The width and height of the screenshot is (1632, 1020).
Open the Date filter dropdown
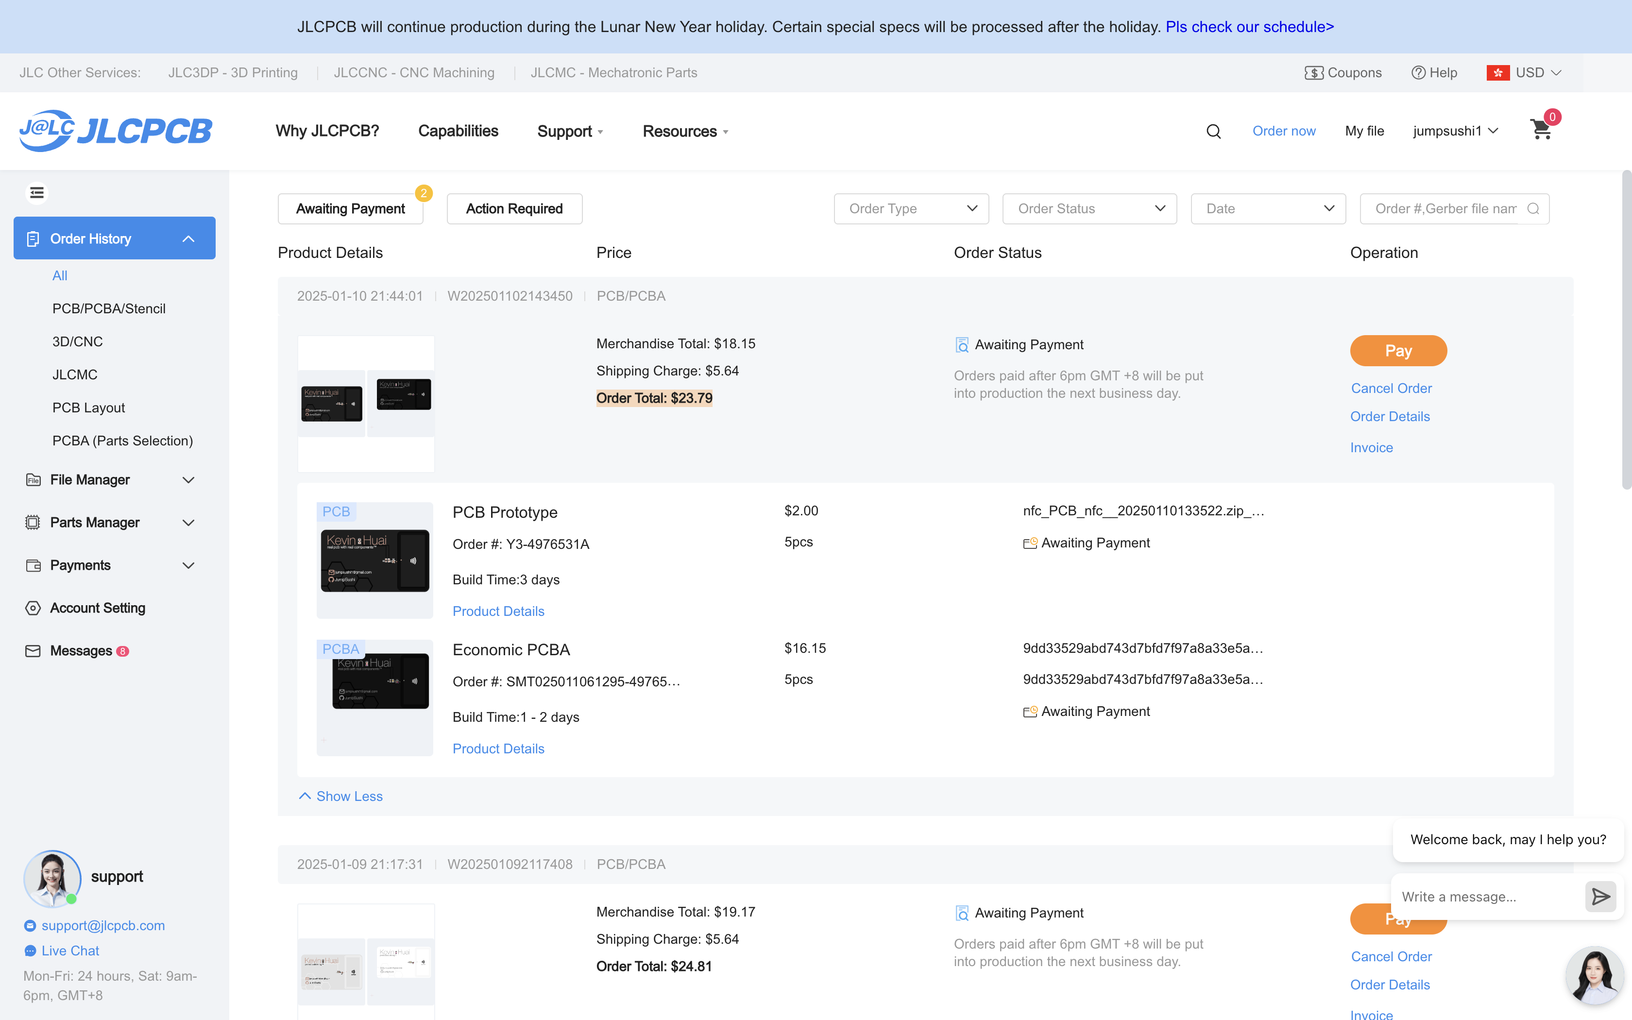click(x=1268, y=208)
